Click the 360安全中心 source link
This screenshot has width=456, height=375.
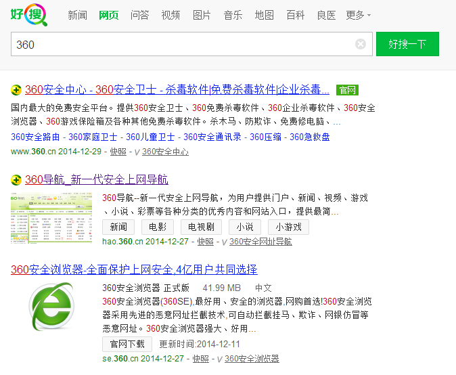(165, 152)
